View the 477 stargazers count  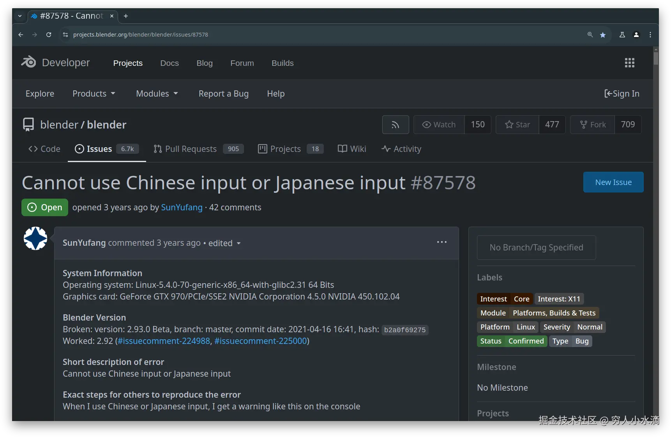point(552,125)
